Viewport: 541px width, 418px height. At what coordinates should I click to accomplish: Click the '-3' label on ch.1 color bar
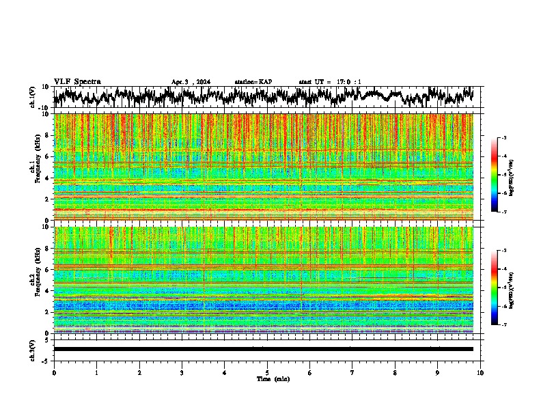(x=503, y=137)
